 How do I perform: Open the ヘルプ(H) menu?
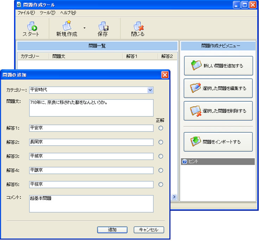pos(68,13)
